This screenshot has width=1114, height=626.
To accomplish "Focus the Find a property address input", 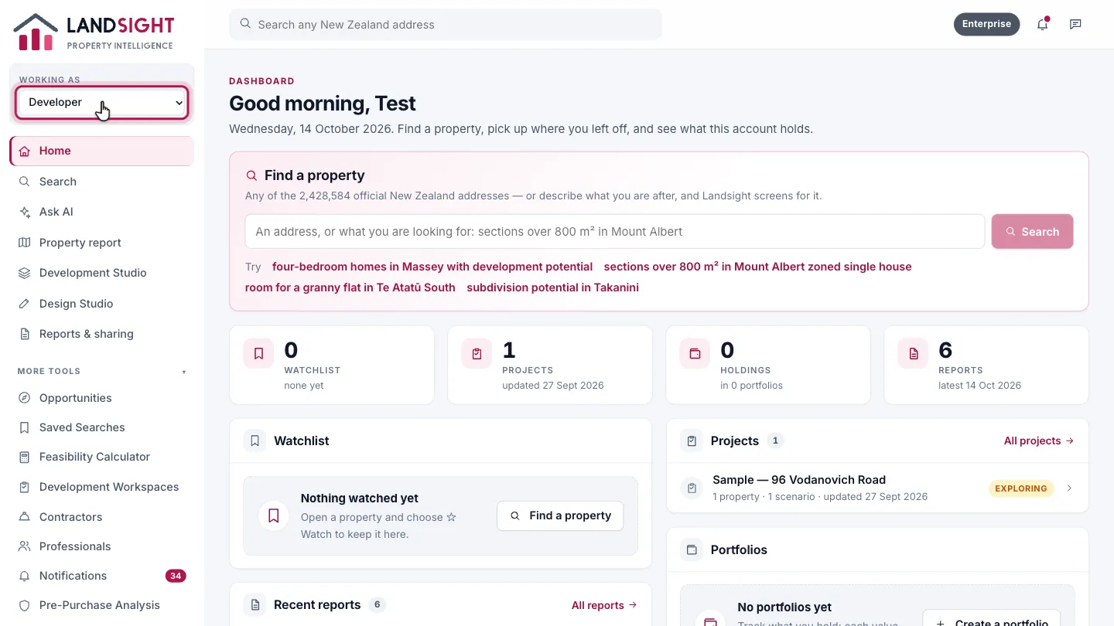I will [x=615, y=232].
